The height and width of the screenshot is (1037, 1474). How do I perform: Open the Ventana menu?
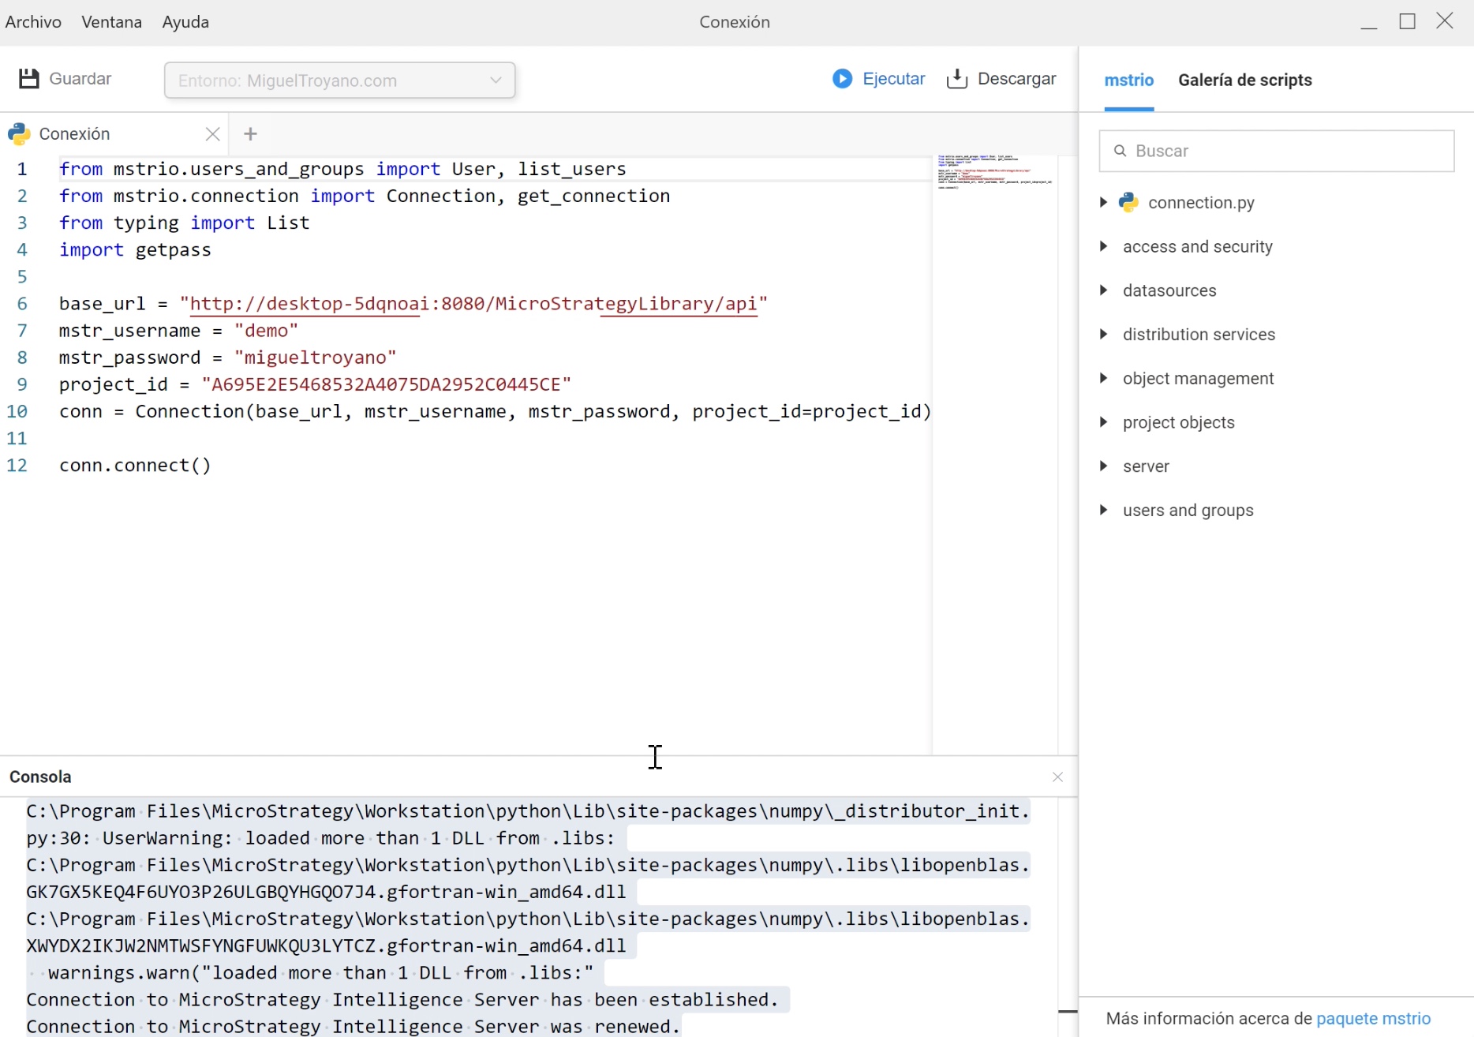click(x=111, y=22)
